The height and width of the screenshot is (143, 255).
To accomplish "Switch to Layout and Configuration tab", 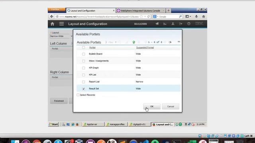I will pyautogui.click(x=91, y=11).
